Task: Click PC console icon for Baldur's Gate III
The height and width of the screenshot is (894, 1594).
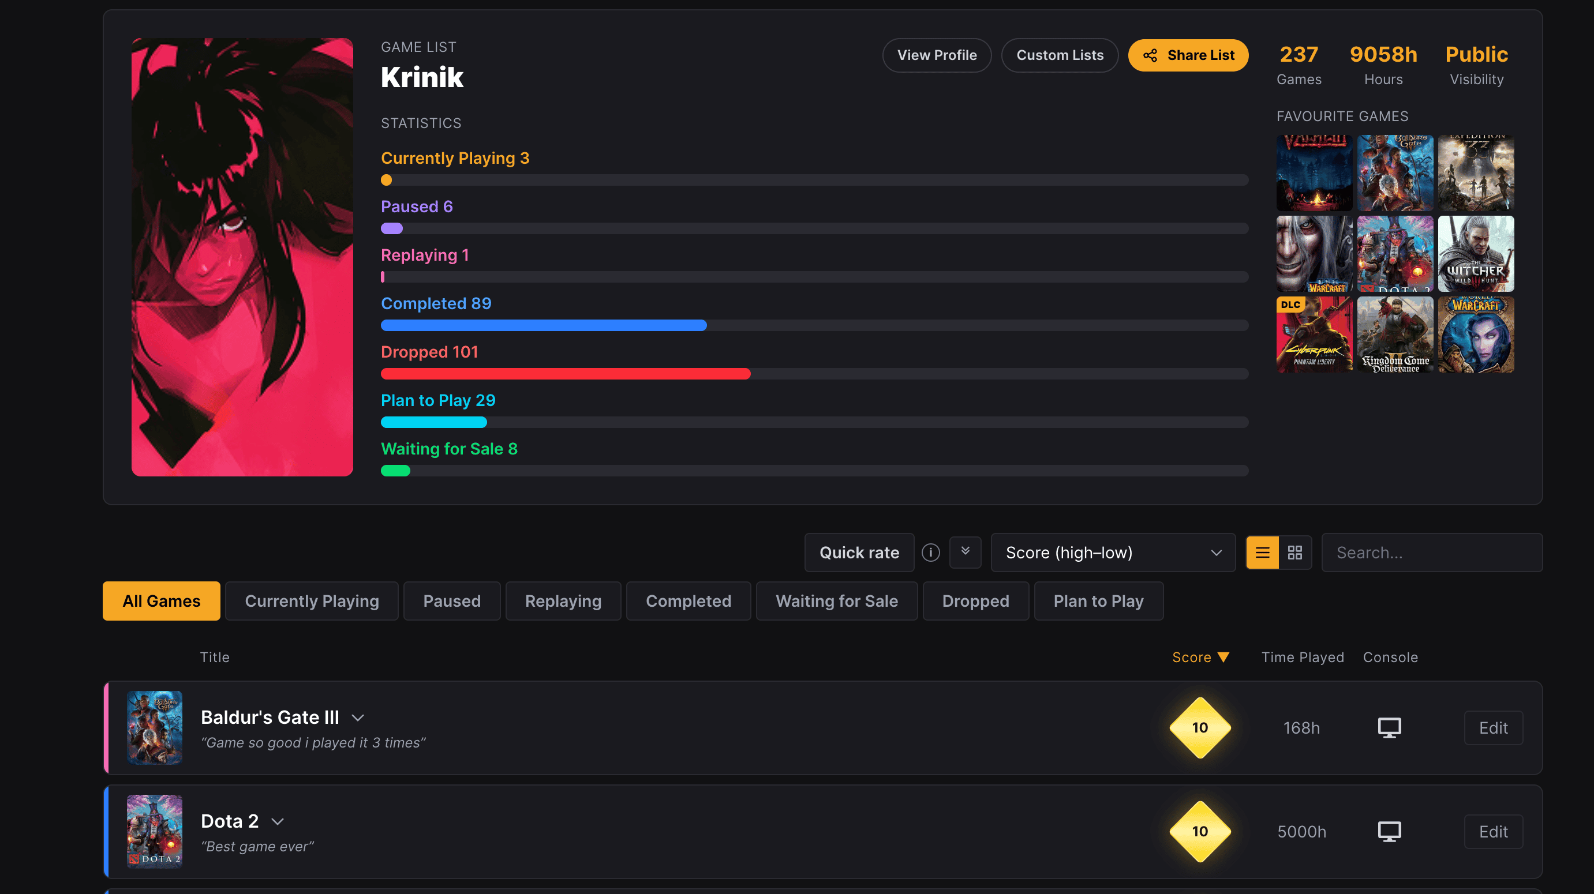Action: (x=1389, y=728)
